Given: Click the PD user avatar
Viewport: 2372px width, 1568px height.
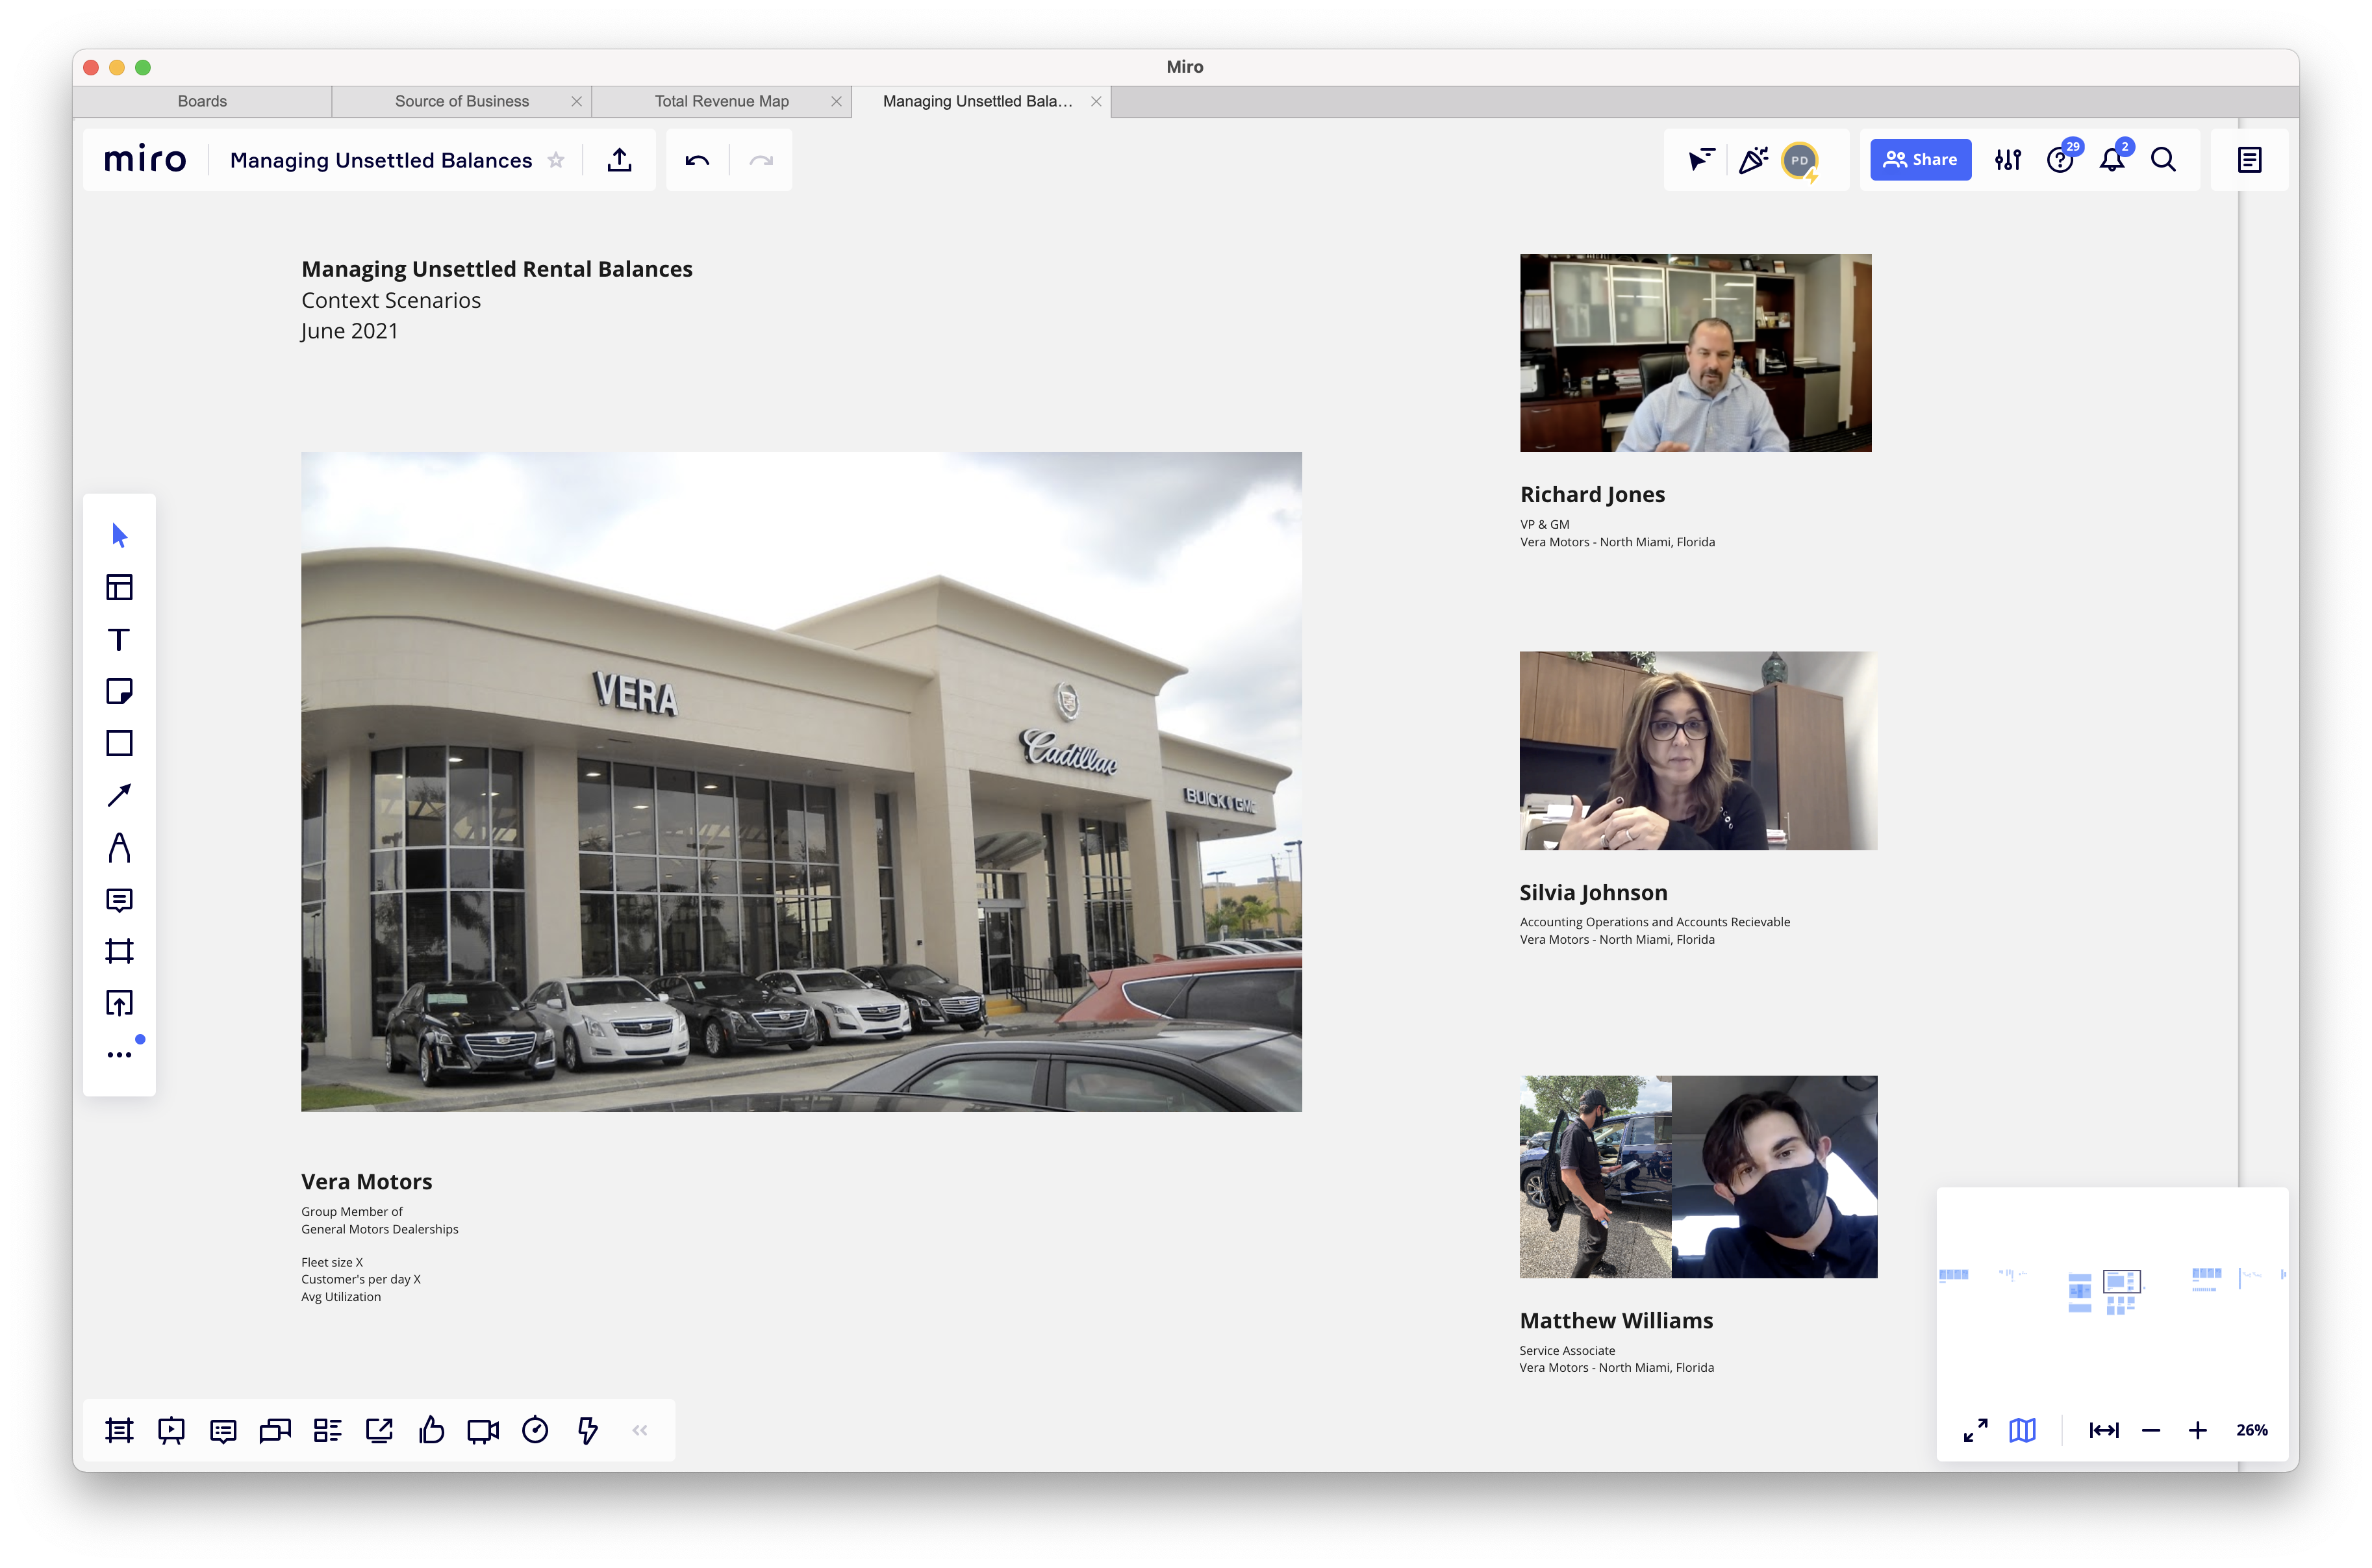Looking at the screenshot, I should tap(1800, 161).
